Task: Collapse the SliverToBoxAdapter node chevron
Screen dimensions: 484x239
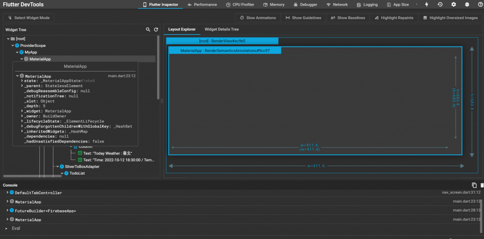Action: click(x=57, y=166)
